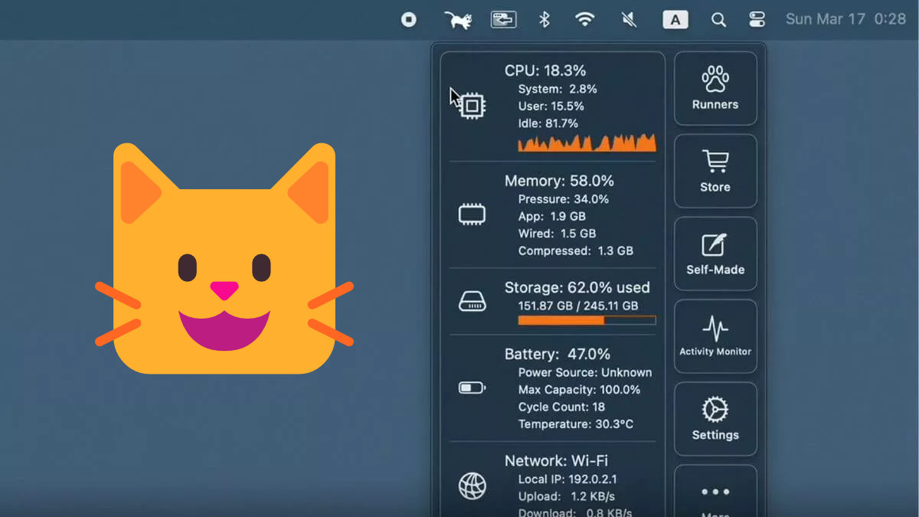The width and height of the screenshot is (919, 517).
Task: Click the Memory module icon
Action: [x=472, y=214]
